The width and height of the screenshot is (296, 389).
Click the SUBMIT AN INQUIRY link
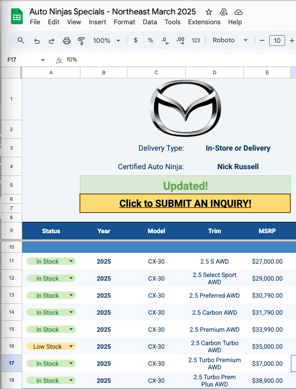[185, 203]
